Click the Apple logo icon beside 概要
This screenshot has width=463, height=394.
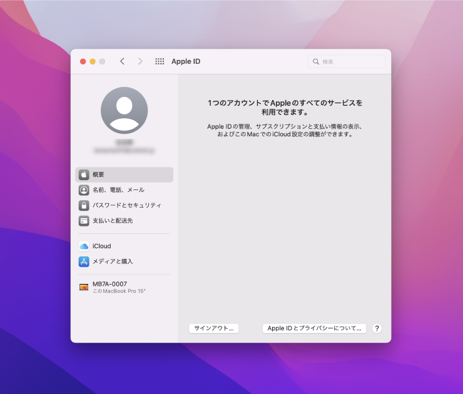coord(84,174)
